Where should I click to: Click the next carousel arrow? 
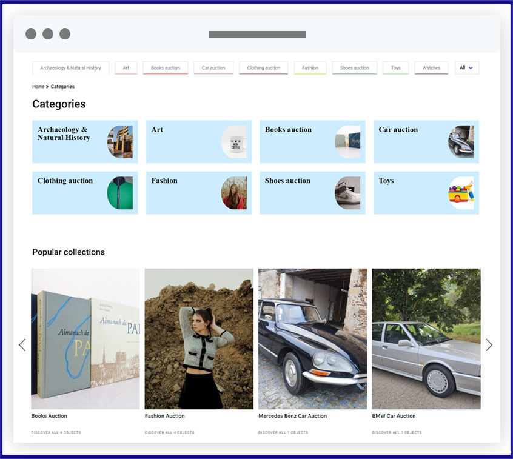pos(489,345)
